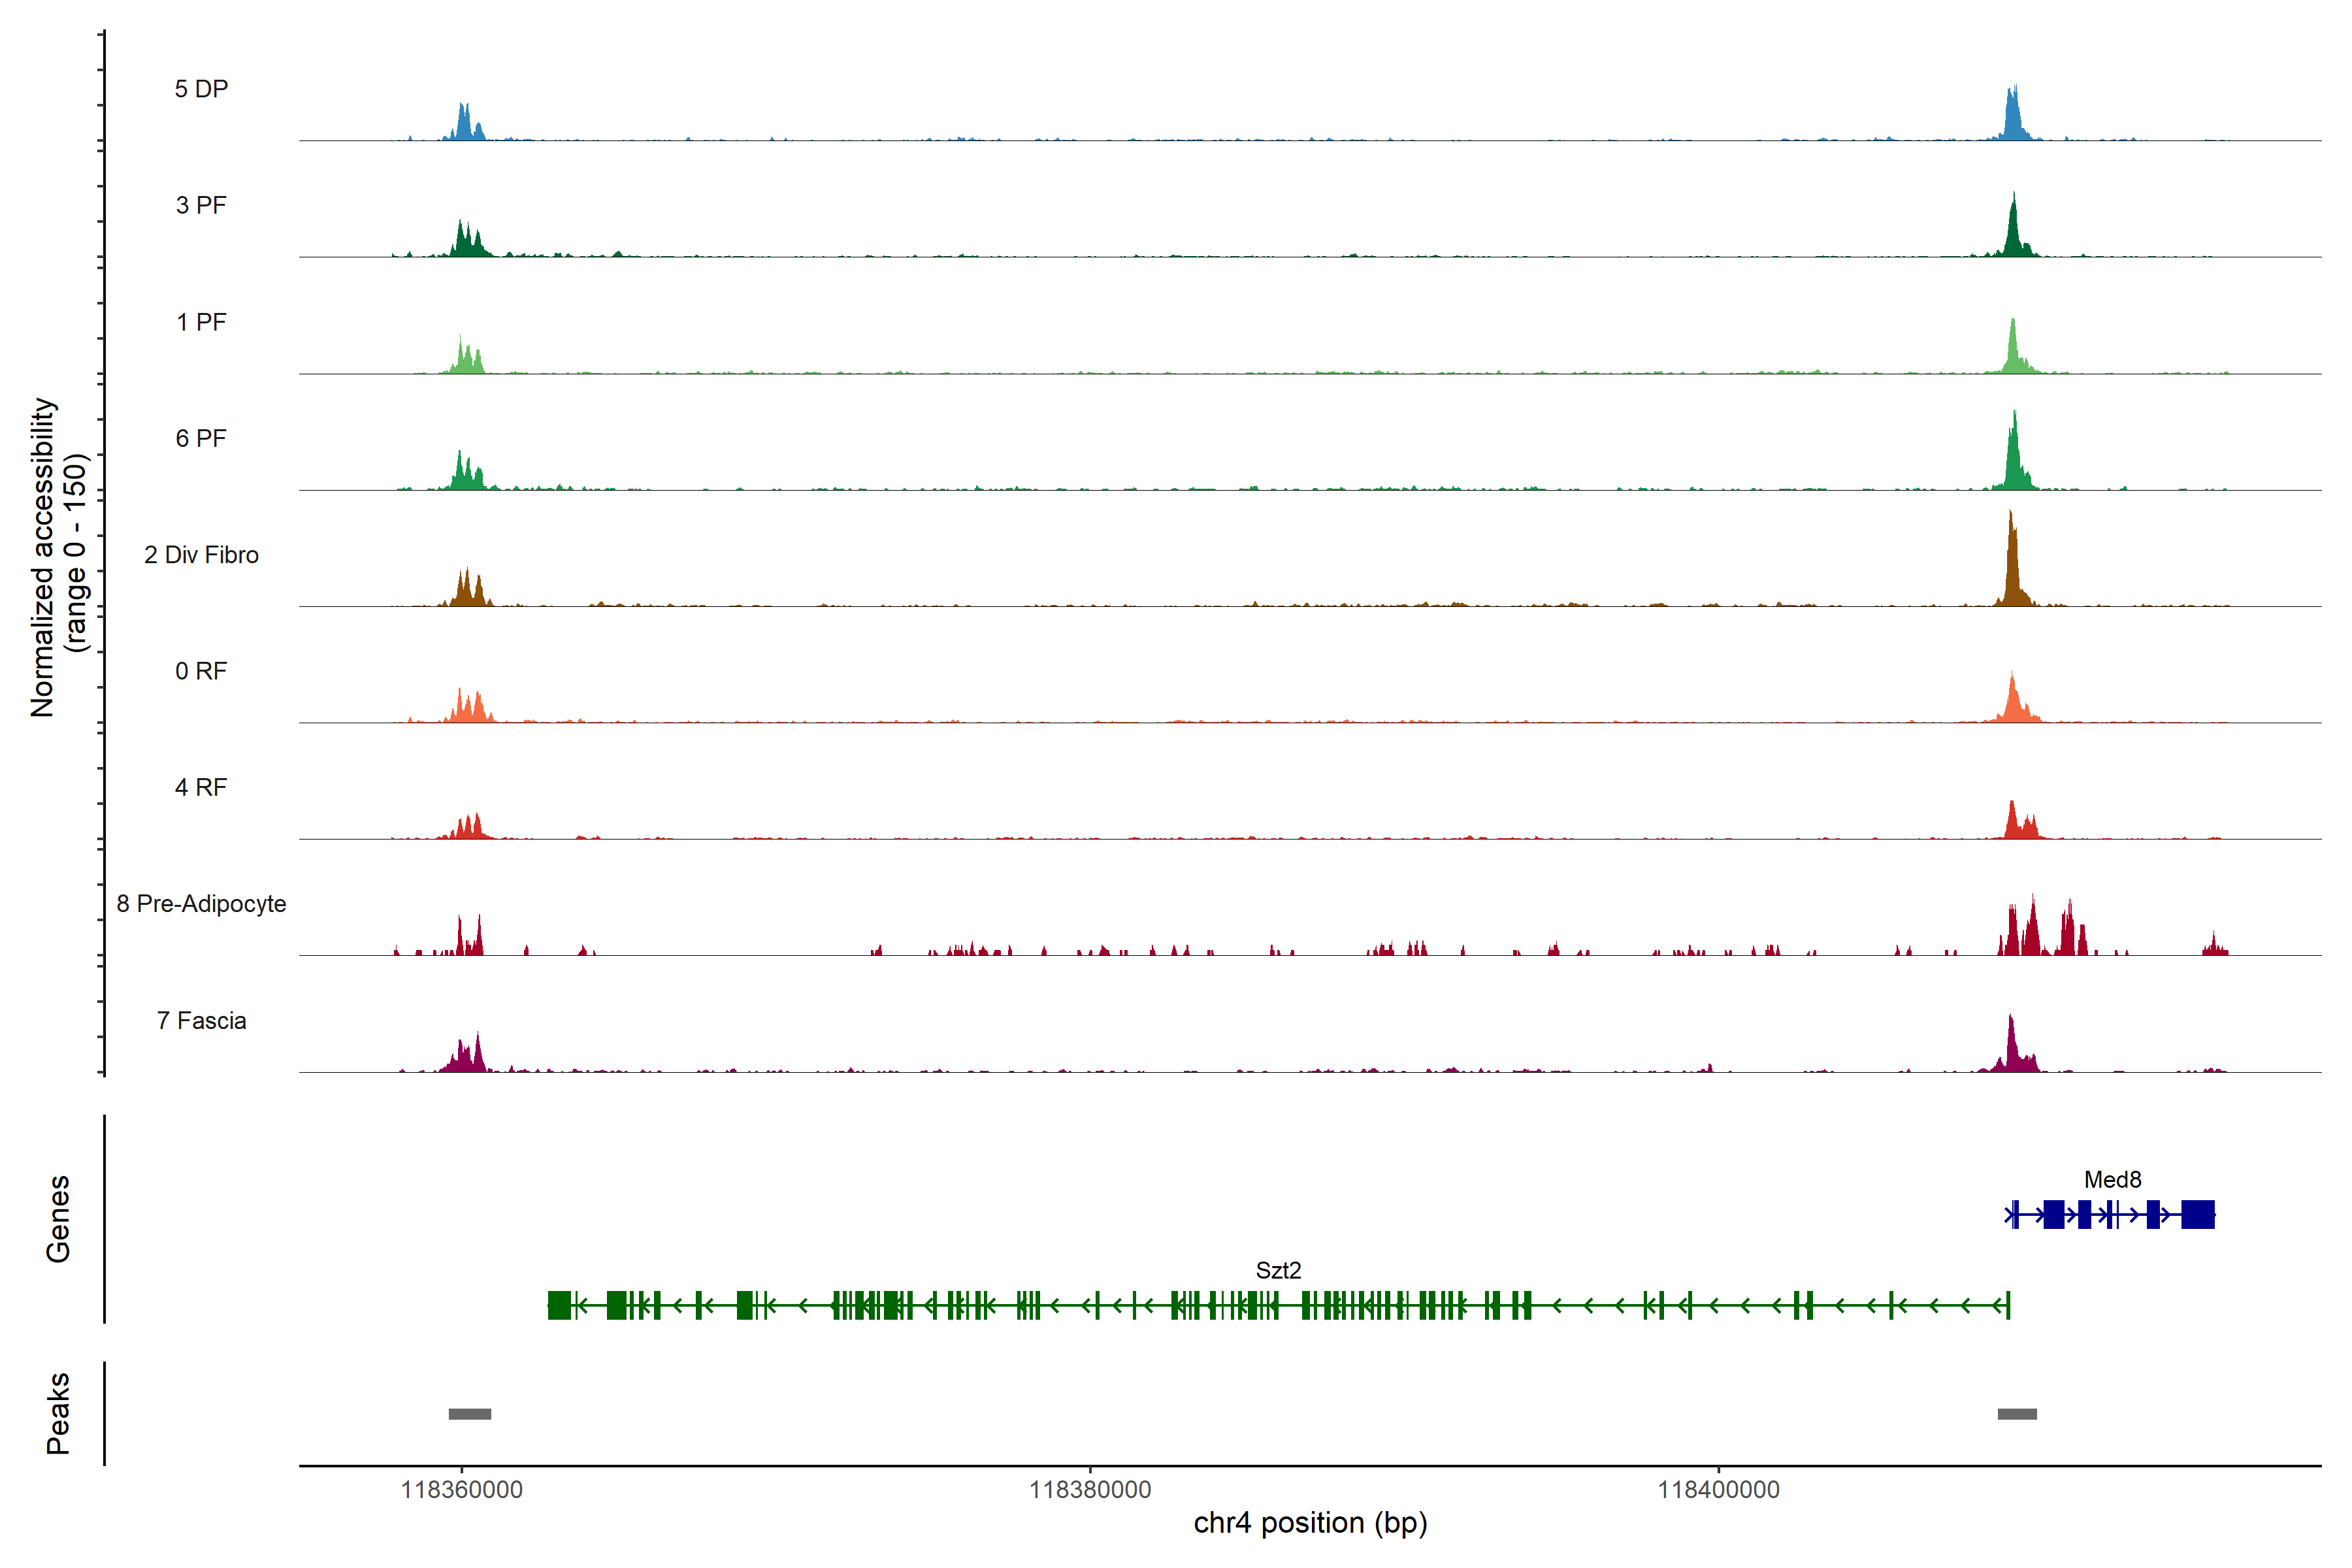Click the large last exon of Med8

2197,1215
